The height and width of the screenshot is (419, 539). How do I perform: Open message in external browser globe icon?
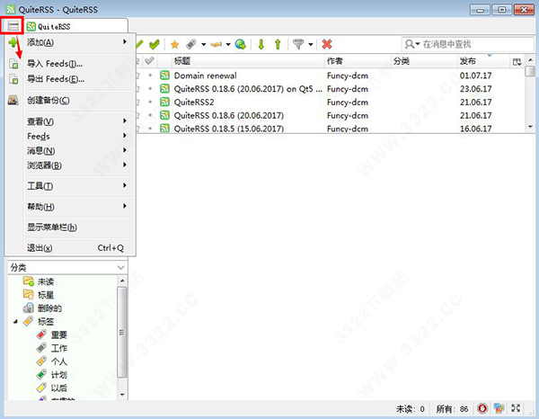pos(240,44)
